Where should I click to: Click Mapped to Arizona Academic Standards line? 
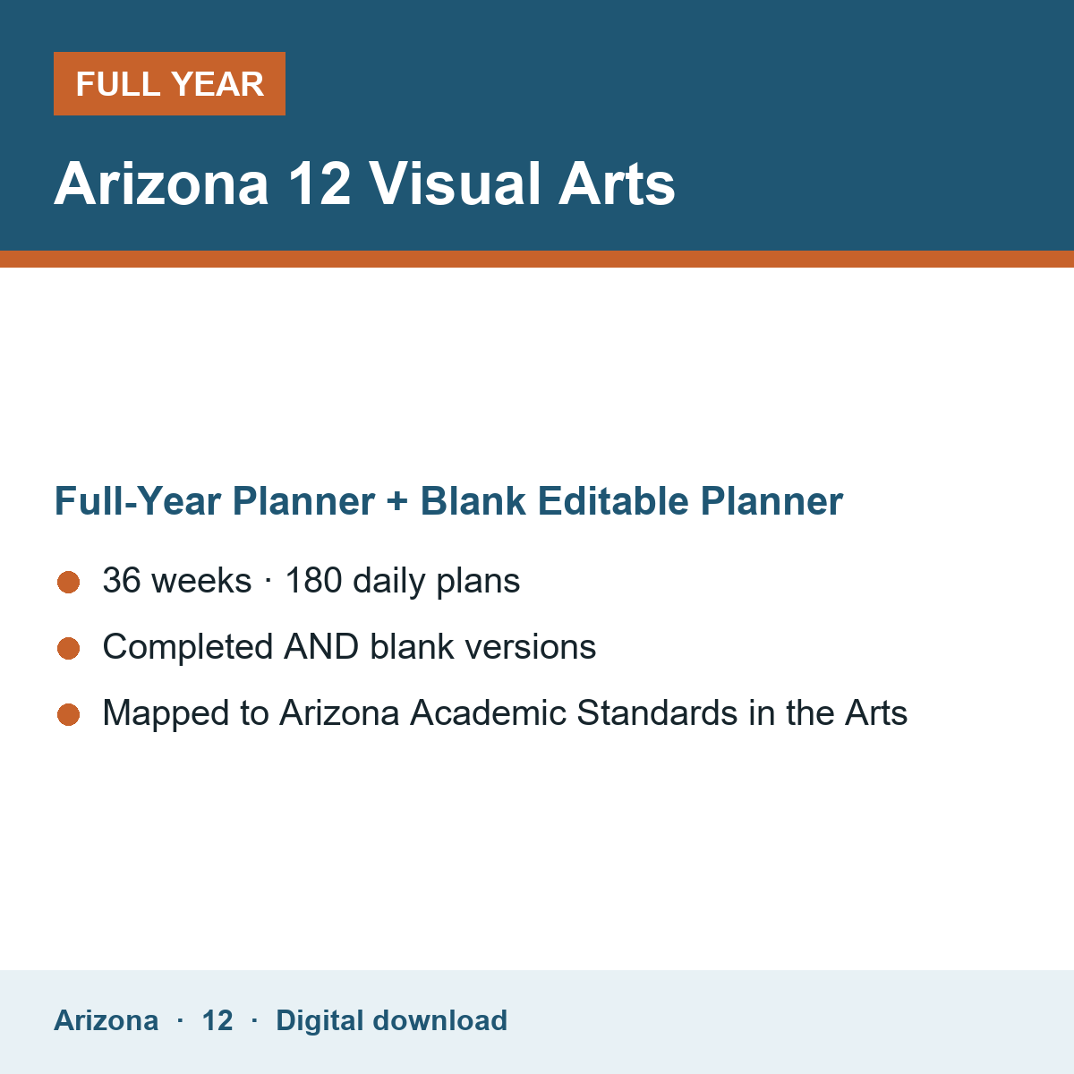click(505, 713)
